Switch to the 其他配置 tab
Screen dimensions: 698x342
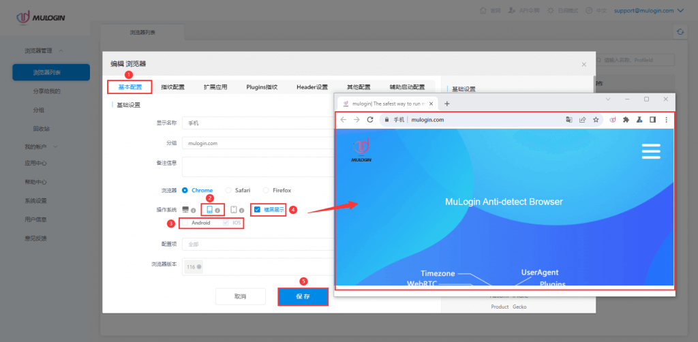click(359, 87)
